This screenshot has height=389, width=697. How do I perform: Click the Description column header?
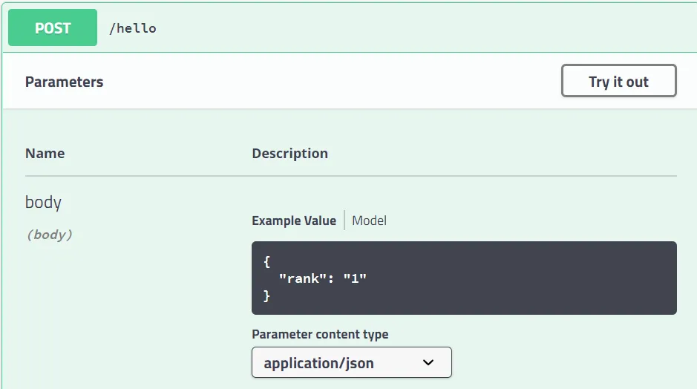pos(289,154)
